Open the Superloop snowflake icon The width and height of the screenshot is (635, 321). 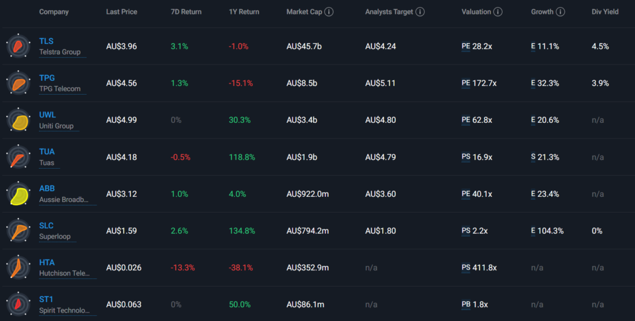18,231
